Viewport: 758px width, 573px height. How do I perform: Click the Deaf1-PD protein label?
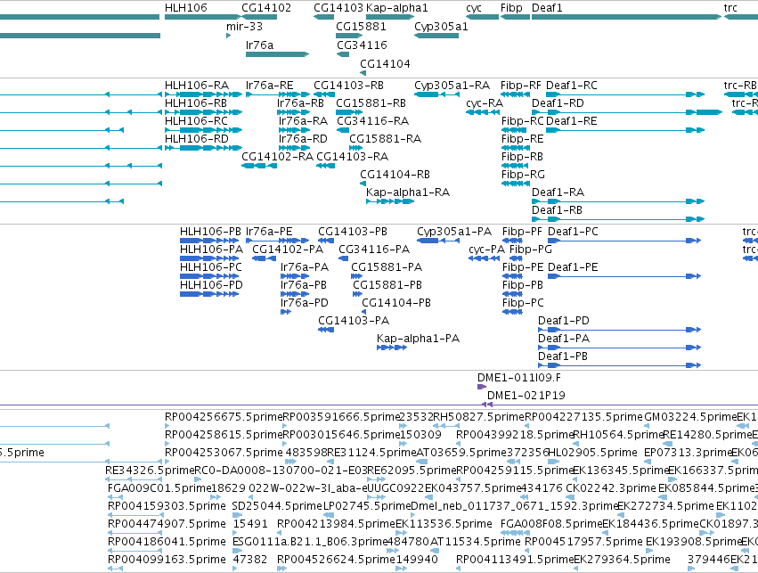pos(564,321)
